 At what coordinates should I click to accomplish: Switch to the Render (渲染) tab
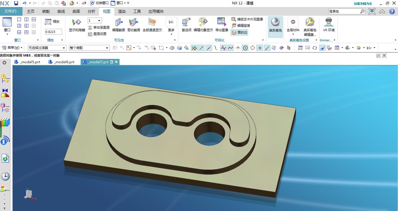(x=122, y=11)
